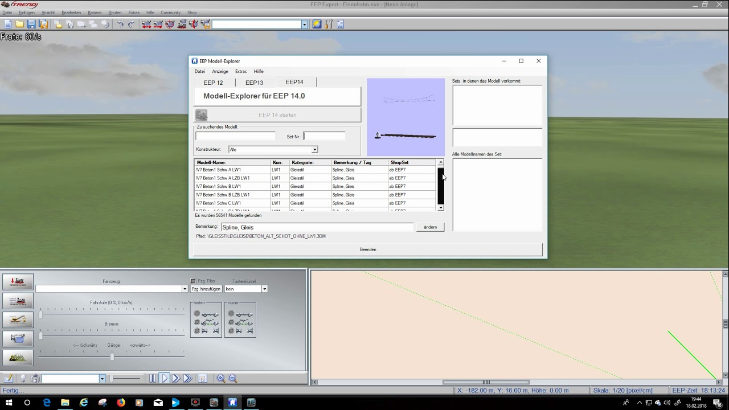Click the globe icon in main toolbar

[317, 24]
